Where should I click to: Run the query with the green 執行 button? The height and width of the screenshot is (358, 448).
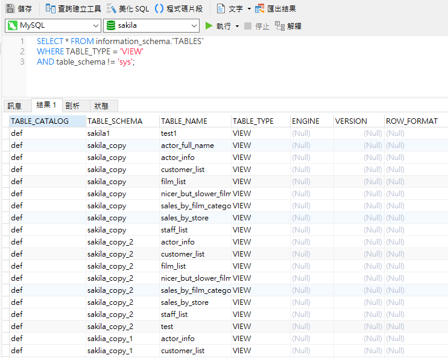218,26
